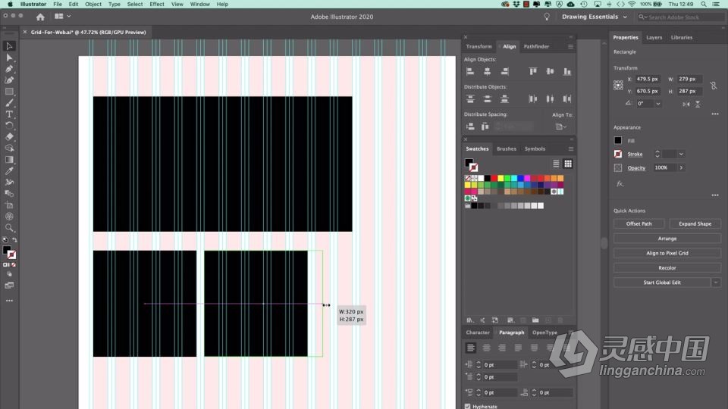The width and height of the screenshot is (728, 409).
Task: Click the W width input field
Action: (689, 80)
